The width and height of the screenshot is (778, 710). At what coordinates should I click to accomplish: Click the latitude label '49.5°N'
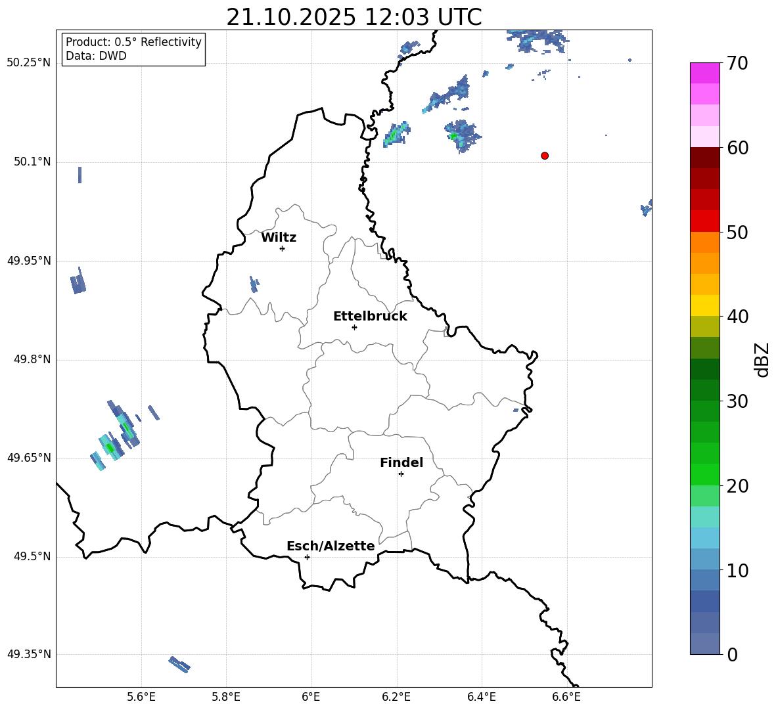pyautogui.click(x=32, y=556)
